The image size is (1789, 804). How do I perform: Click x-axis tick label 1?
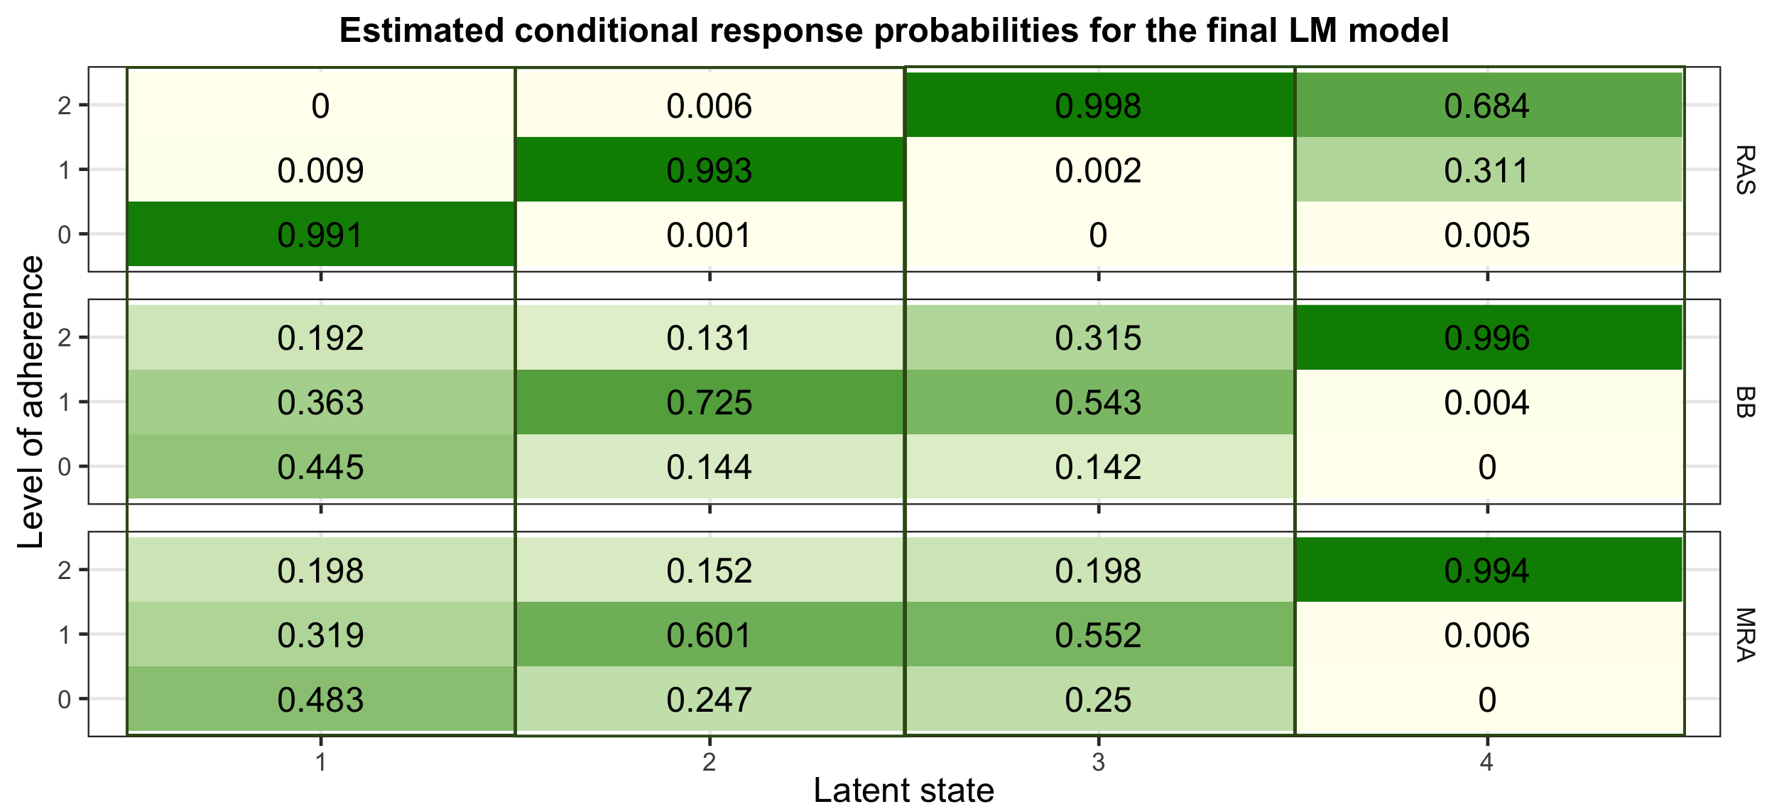(x=321, y=763)
